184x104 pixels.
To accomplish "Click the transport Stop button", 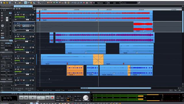I will tap(32, 98).
